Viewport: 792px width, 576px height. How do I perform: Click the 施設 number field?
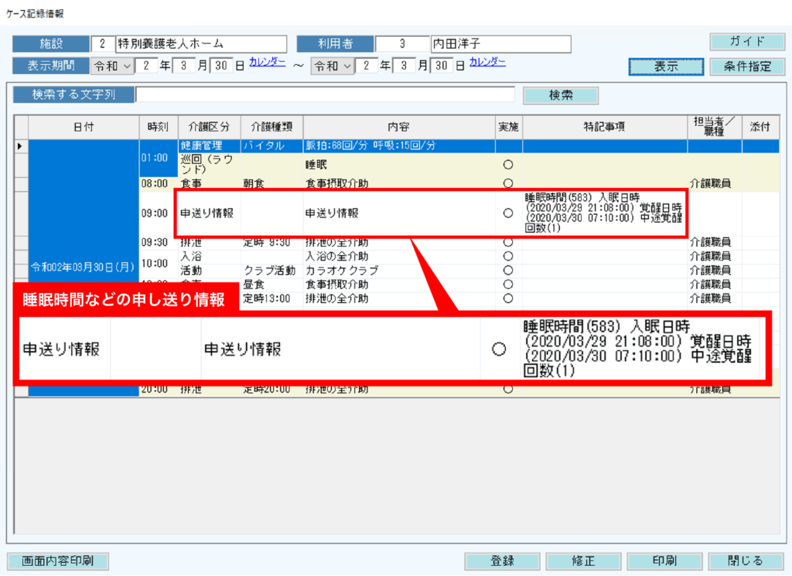103,44
